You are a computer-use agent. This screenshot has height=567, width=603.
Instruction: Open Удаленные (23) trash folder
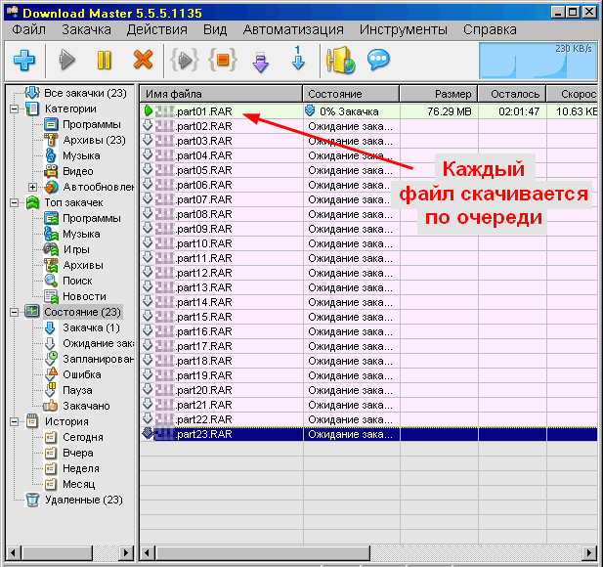[x=84, y=501]
